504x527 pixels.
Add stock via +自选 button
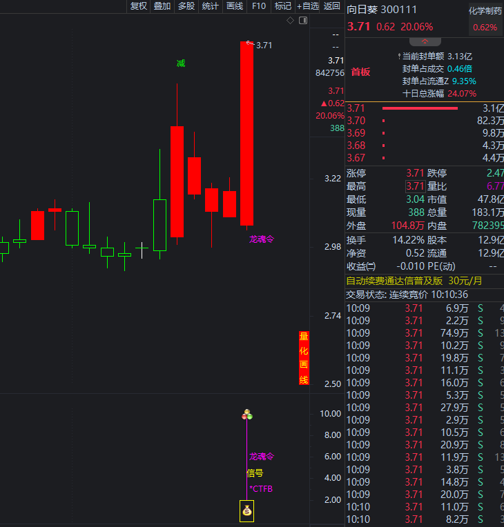point(307,6)
